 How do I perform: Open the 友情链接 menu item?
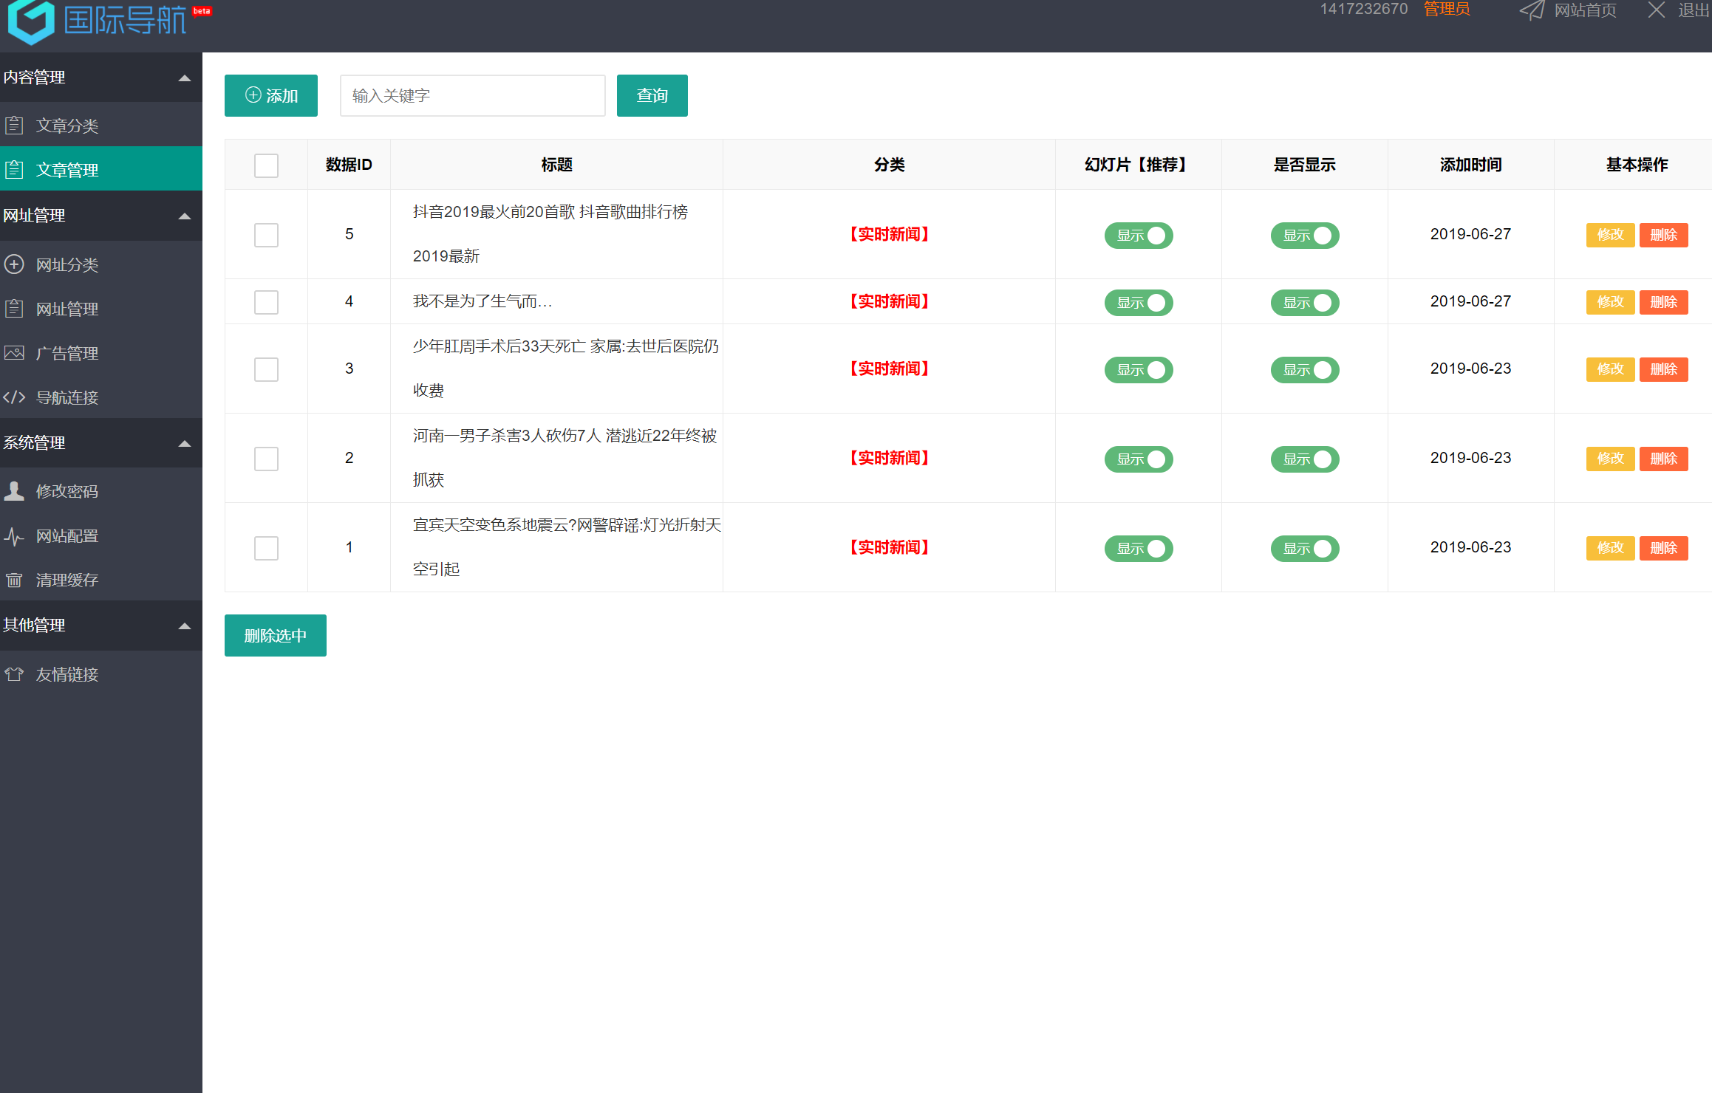tap(66, 674)
